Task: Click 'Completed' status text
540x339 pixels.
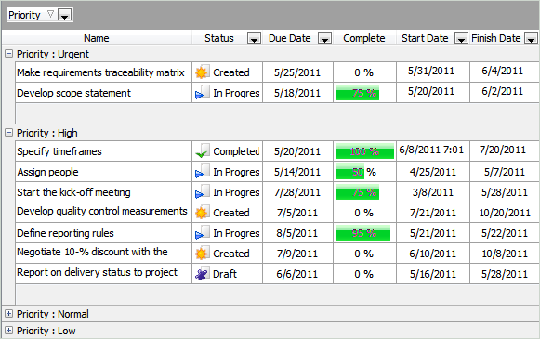Action: pos(236,151)
